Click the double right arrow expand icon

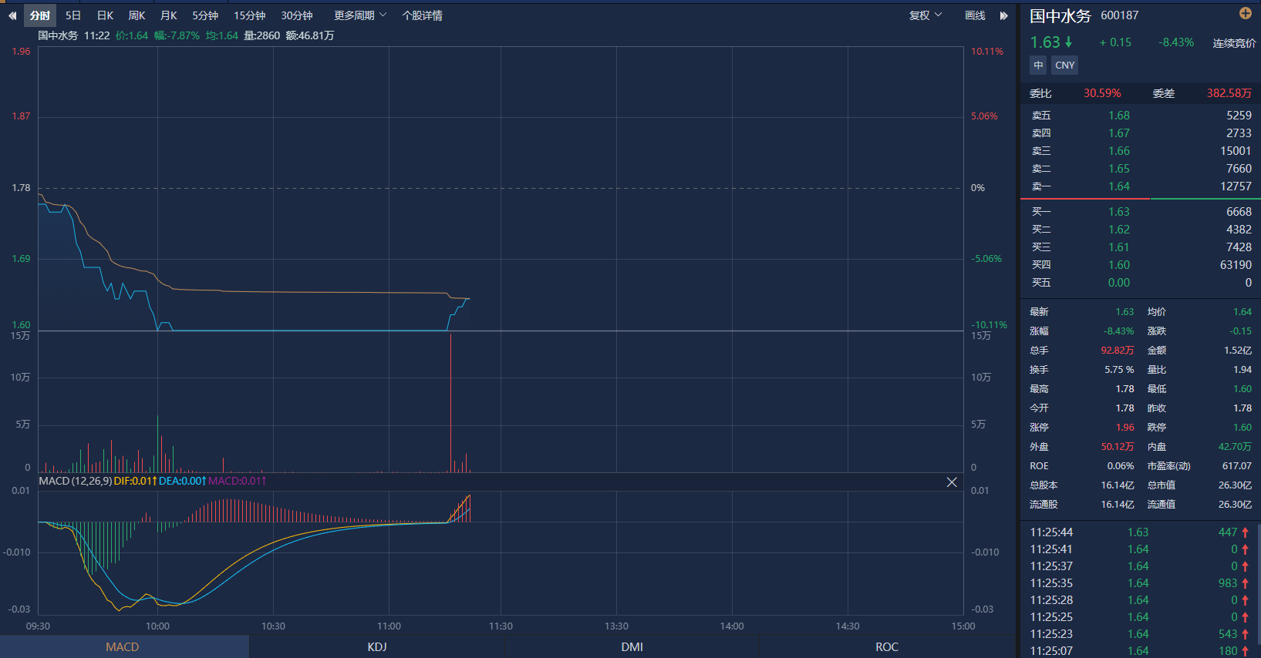1003,15
